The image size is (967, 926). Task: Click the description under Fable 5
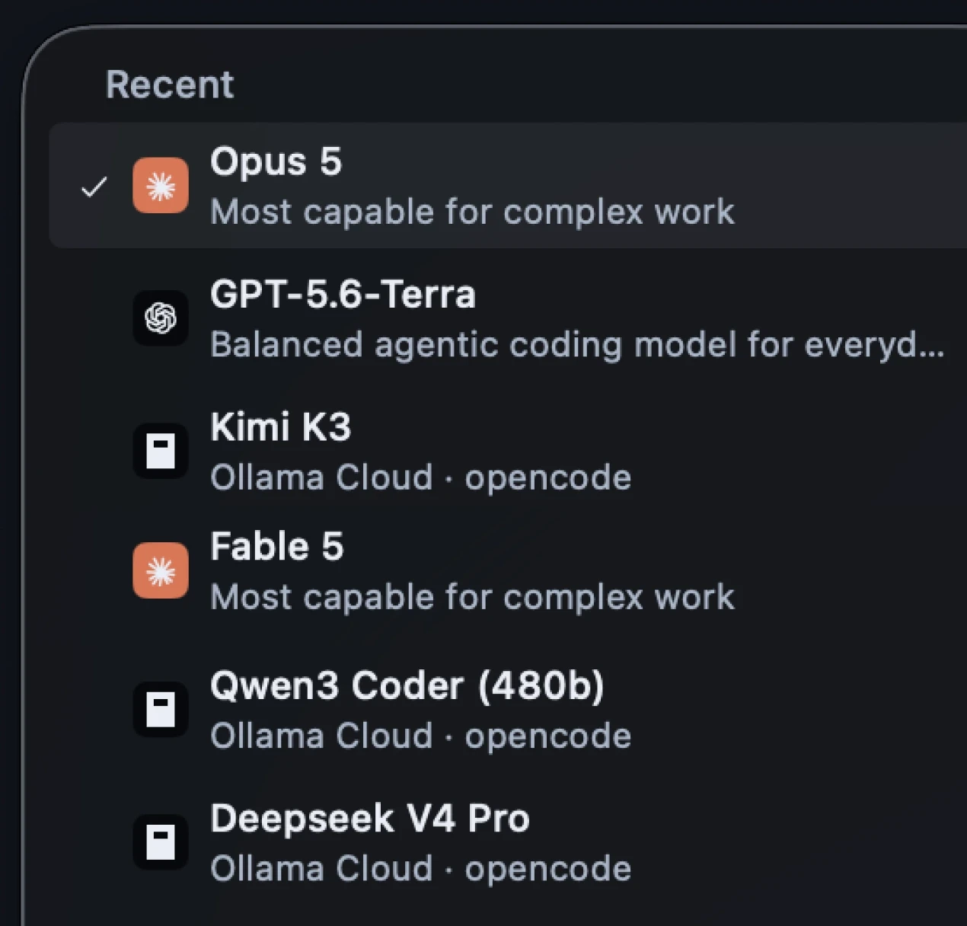(x=472, y=598)
